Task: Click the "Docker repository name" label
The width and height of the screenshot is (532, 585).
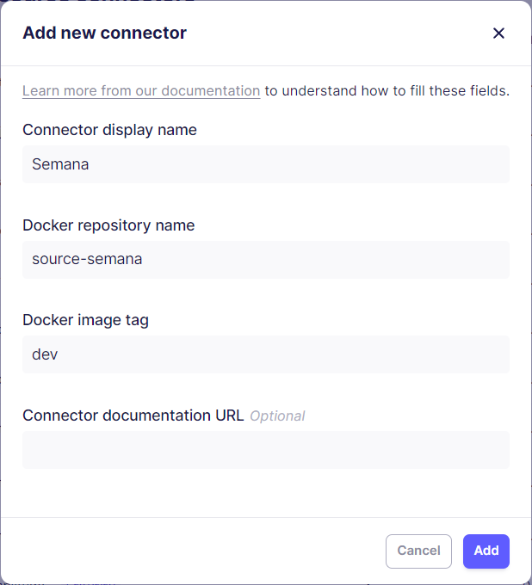Action: 108,225
